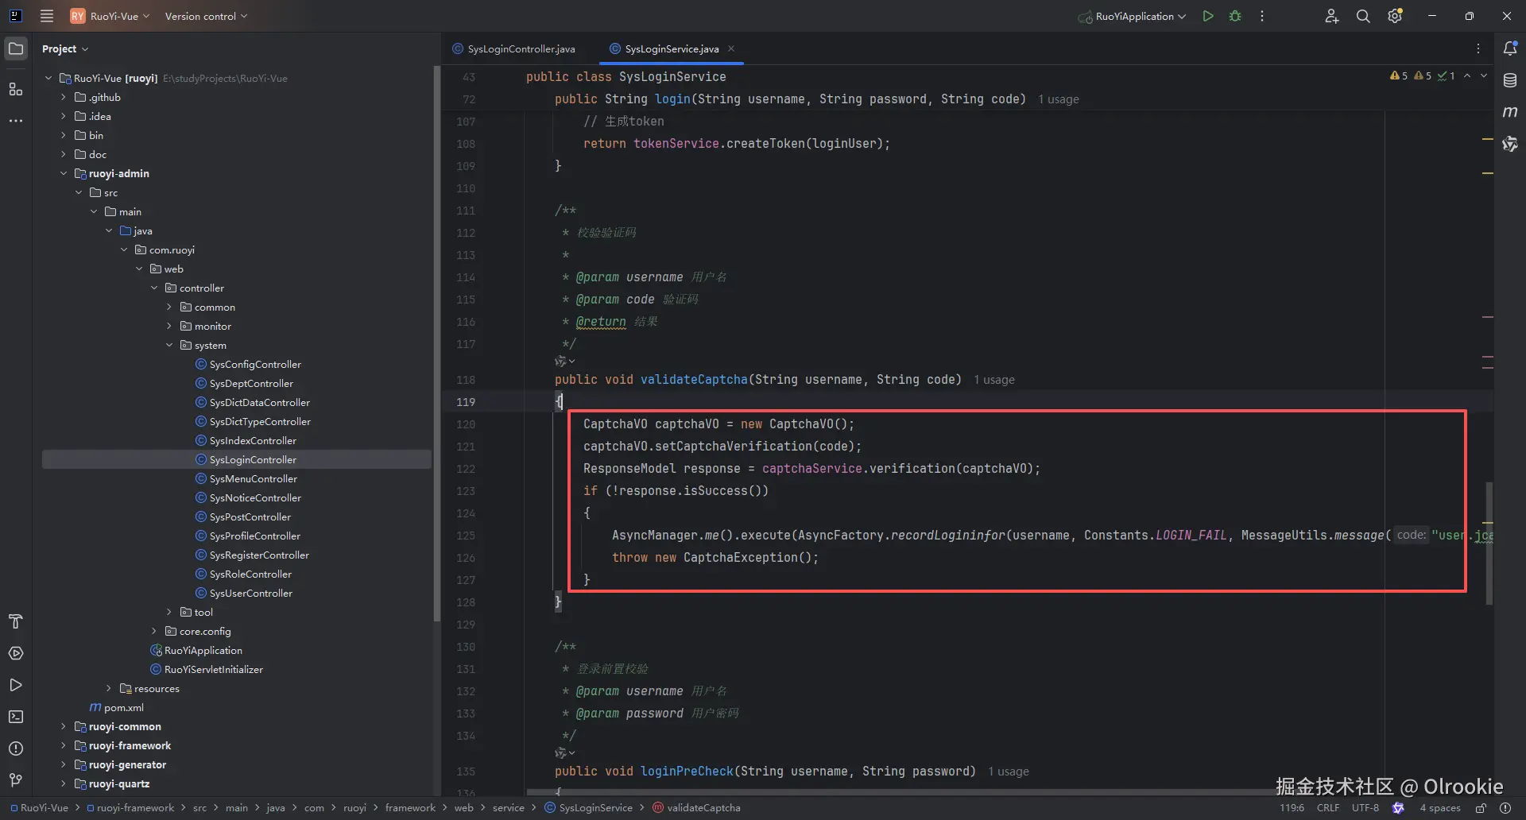
Task: Switch to SysLoginController.java tab
Action: tap(513, 48)
